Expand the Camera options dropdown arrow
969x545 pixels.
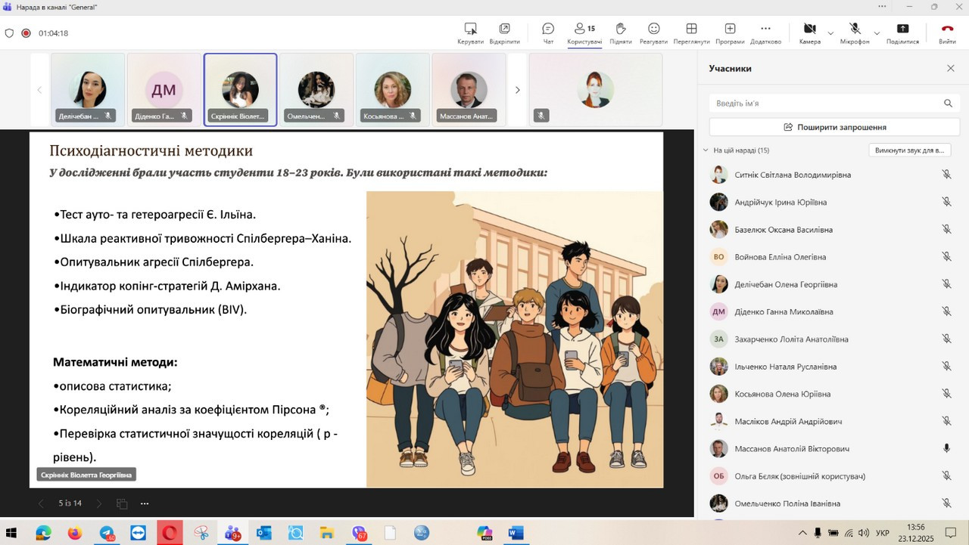(x=830, y=33)
